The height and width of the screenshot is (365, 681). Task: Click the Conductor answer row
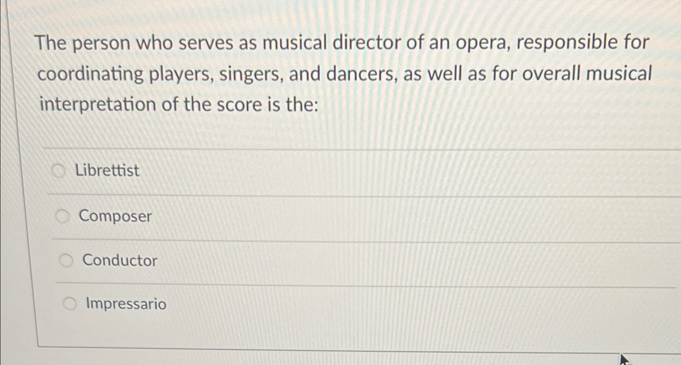[283, 261]
